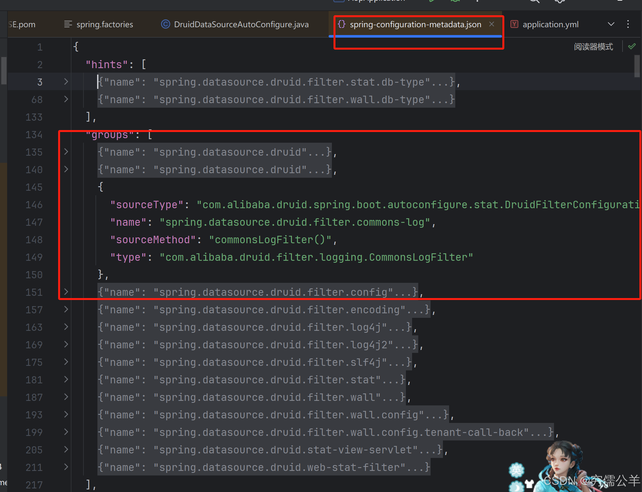Expand the folded wall.db-type block on line 68
This screenshot has height=492, width=642.
pos(66,99)
